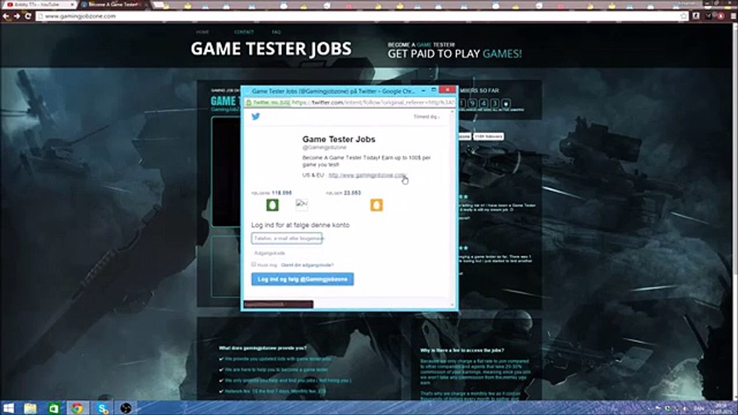Reload the gamingjobzone page
The height and width of the screenshot is (415, 738).
(28, 16)
